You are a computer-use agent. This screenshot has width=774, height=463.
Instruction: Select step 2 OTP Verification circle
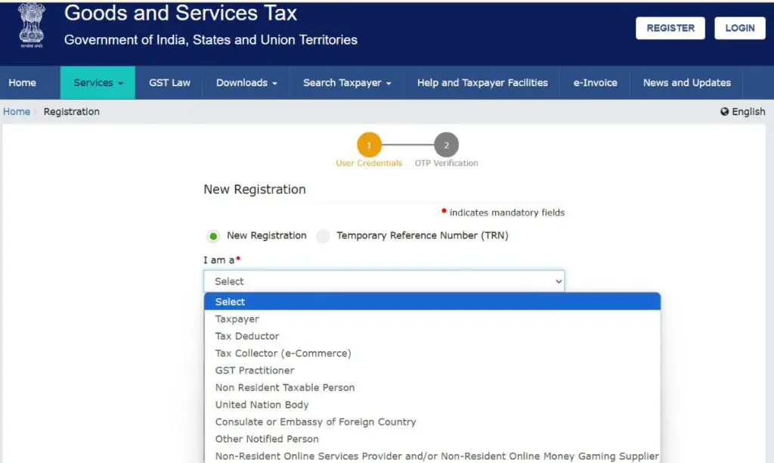pos(446,144)
